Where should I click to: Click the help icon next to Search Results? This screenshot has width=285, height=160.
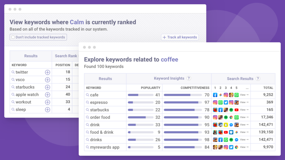(x=258, y=79)
